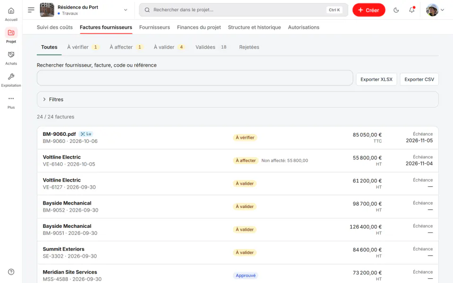Open Voltline Electric invoice VE-6127
The image size is (453, 283).
(x=237, y=183)
